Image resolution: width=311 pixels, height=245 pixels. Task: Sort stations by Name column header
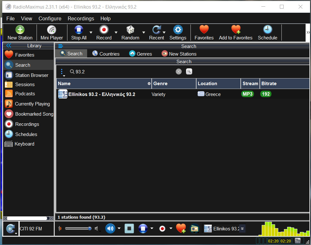[104, 84]
